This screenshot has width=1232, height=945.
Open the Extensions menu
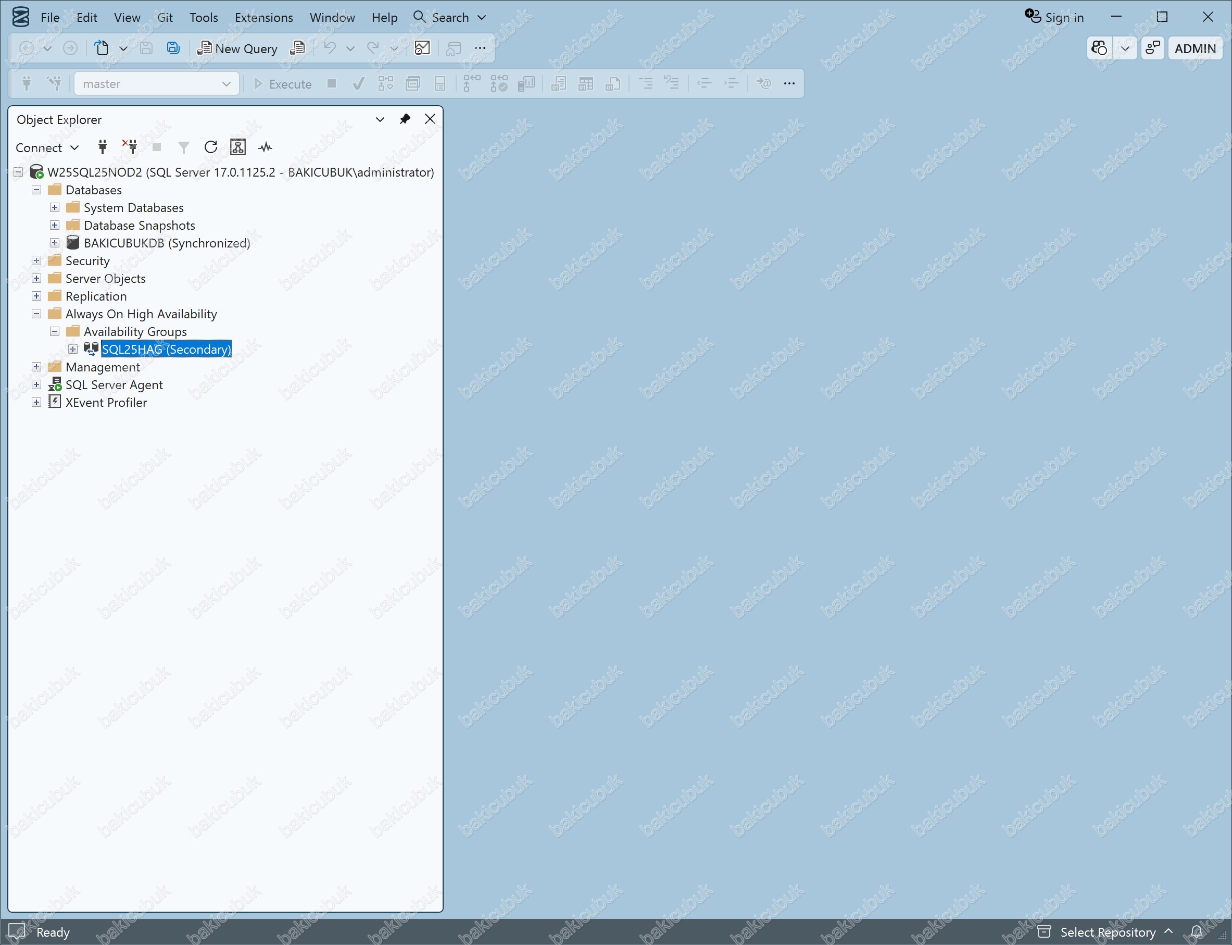pos(263,17)
